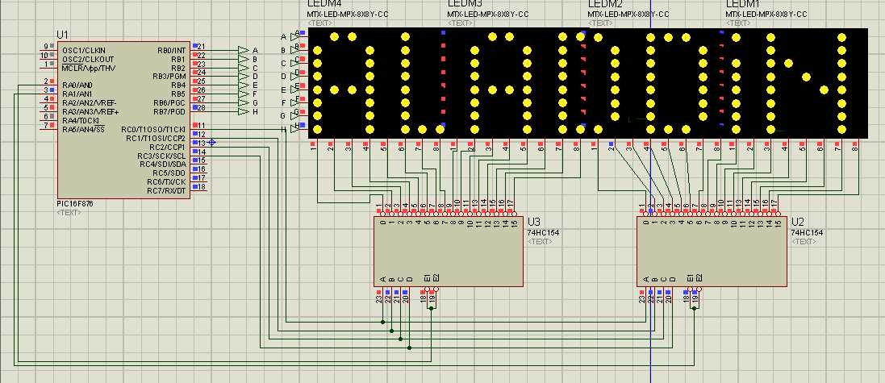Click the OSC2/CLKOUT pin label
This screenshot has width=885, height=383.
coord(87,59)
